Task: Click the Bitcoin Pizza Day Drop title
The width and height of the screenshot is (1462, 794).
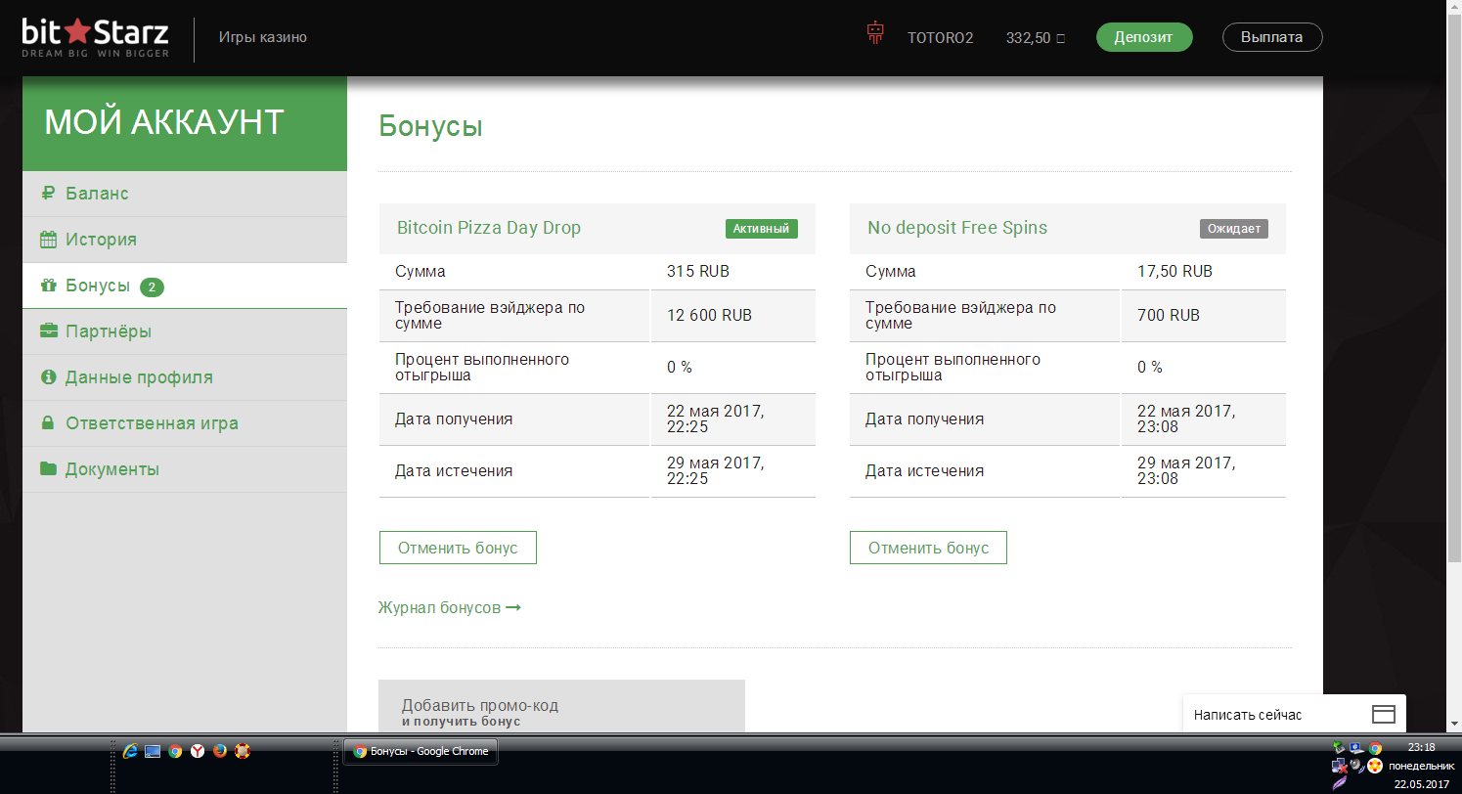Action: point(489,228)
